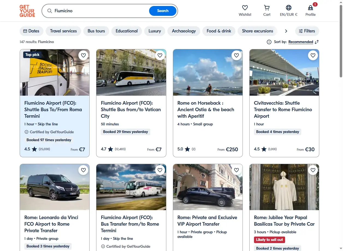
Task: Open the EN/EUR language globe icon
Action: [289, 8]
